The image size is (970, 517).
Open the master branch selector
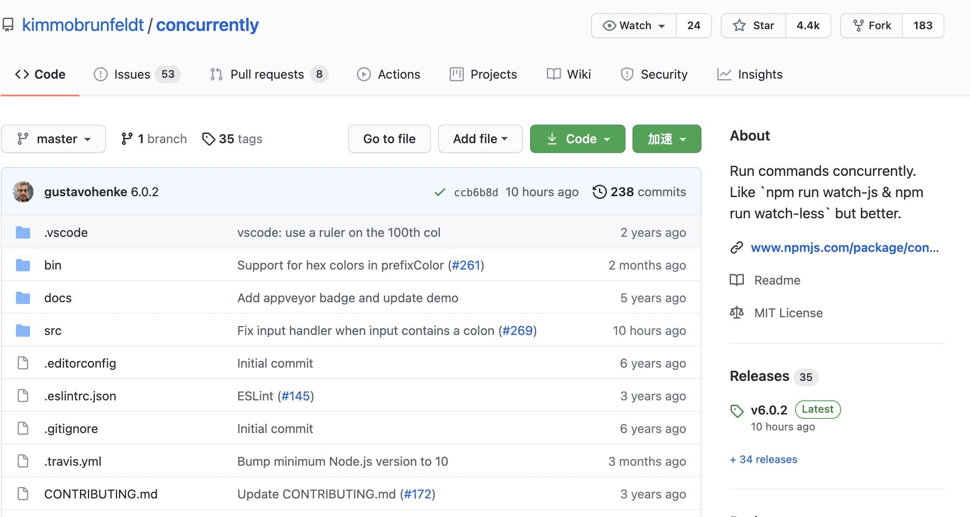click(x=53, y=138)
